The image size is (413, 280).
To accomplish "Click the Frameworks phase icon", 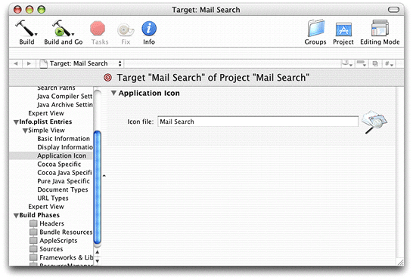I will [x=33, y=257].
